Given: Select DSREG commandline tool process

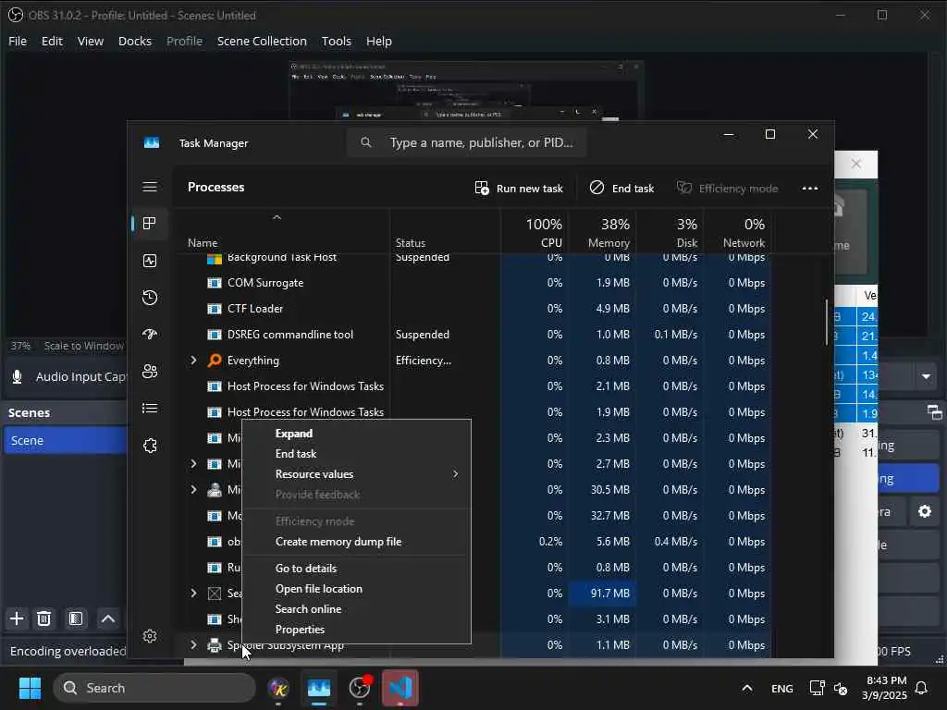Looking at the screenshot, I should click(x=474, y=335).
